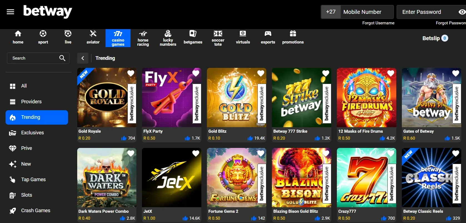Viewport: 466px width, 223px height.
Task: Open soccer tote section
Action: tap(218, 38)
